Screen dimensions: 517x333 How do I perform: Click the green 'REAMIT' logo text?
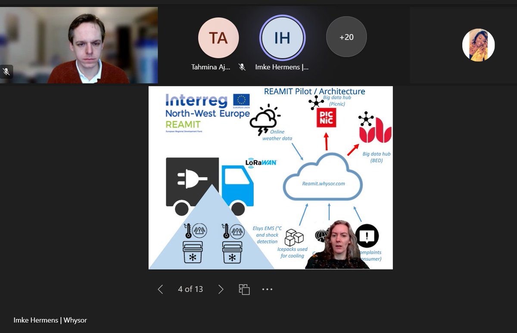pyautogui.click(x=183, y=124)
